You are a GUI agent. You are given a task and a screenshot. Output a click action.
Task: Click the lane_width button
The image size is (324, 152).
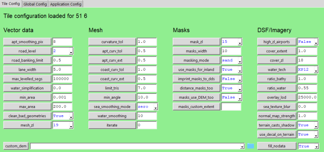coord(27,70)
